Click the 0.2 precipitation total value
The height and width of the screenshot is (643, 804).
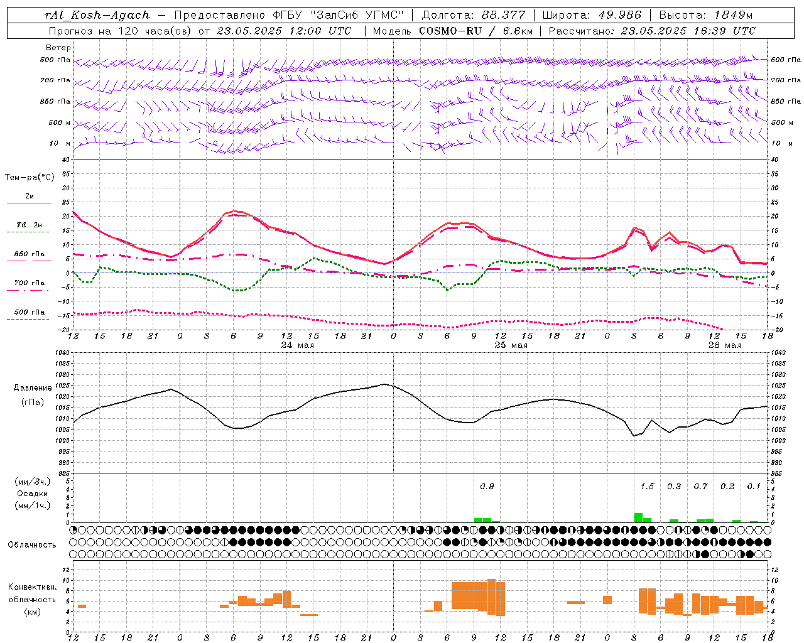(727, 486)
